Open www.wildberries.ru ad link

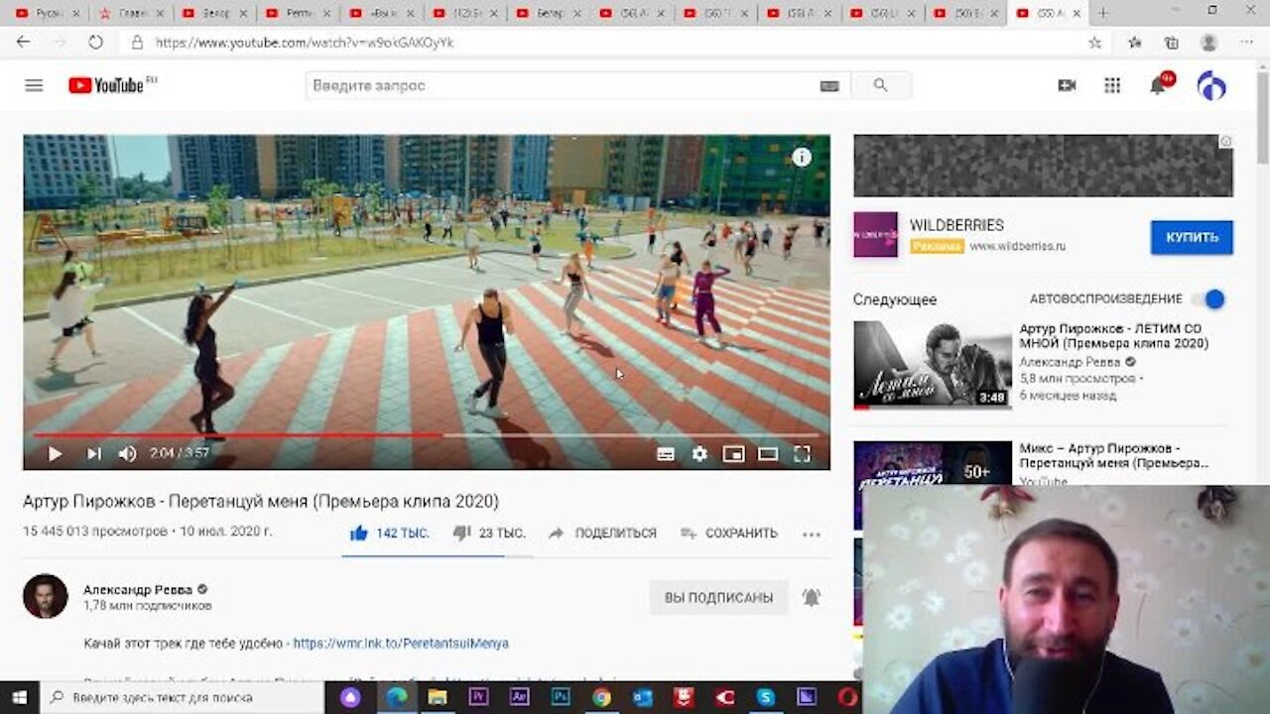tap(1017, 246)
